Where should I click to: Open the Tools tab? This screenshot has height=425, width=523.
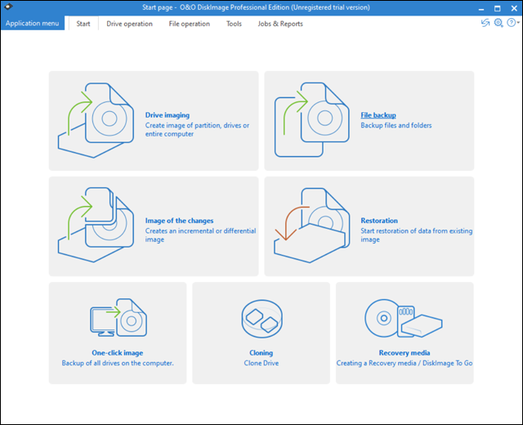pos(234,24)
